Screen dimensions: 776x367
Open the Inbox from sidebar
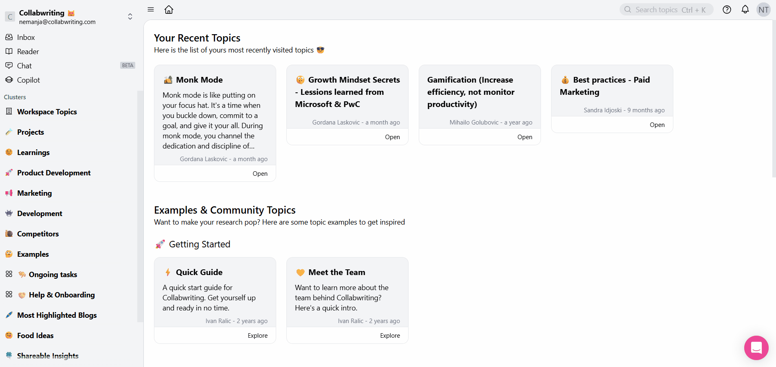pos(26,37)
